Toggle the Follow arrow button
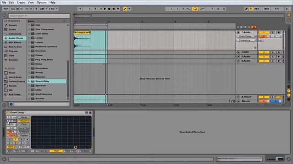 pyautogui.click(x=80, y=9)
